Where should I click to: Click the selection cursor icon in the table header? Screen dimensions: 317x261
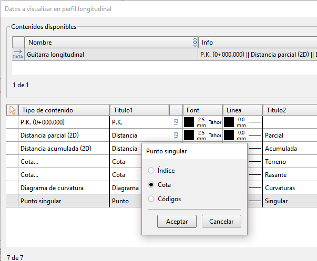coord(12,110)
